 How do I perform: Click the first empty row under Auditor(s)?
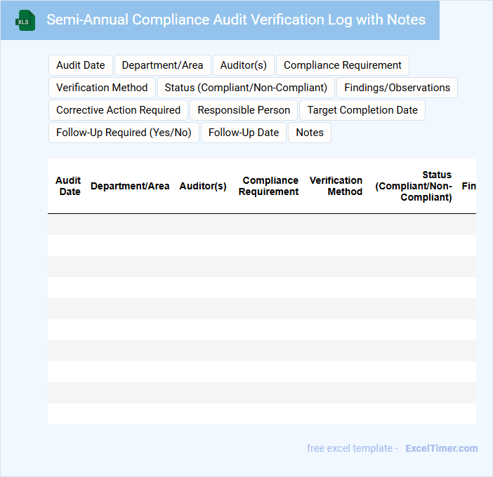tap(203, 224)
